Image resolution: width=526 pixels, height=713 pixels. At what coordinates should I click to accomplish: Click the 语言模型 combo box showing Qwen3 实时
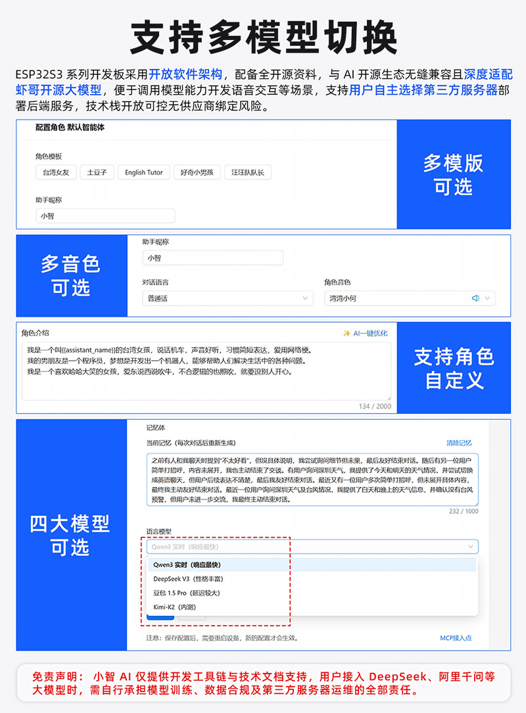(x=312, y=547)
